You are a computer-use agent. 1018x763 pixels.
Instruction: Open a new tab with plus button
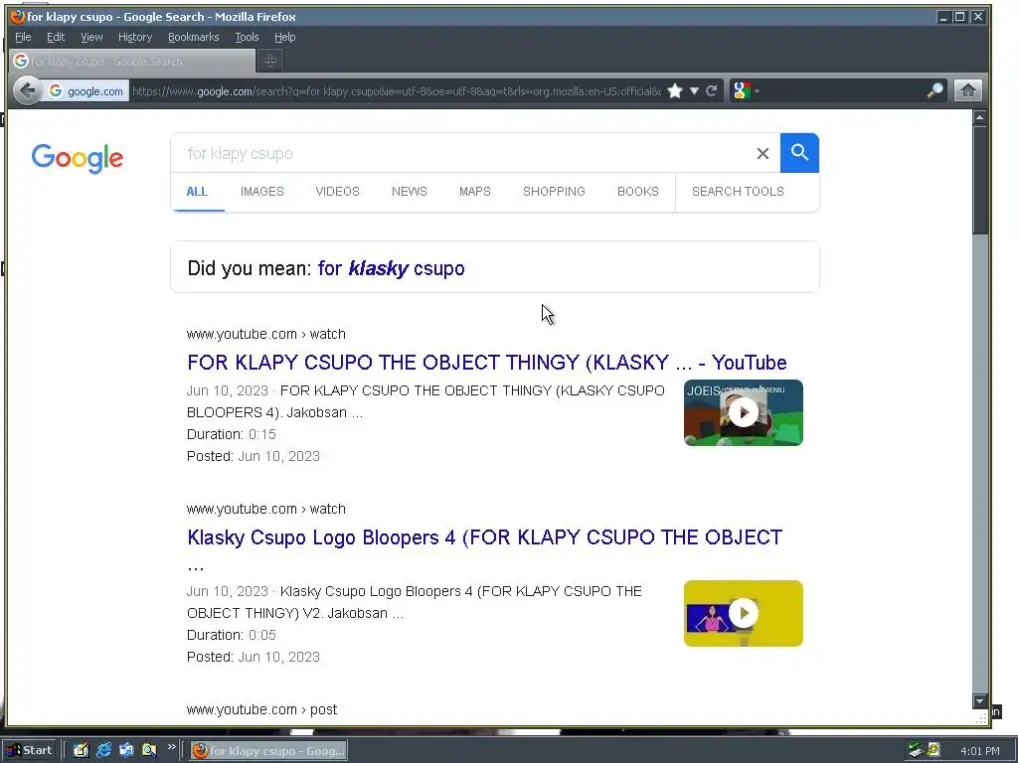[x=270, y=61]
